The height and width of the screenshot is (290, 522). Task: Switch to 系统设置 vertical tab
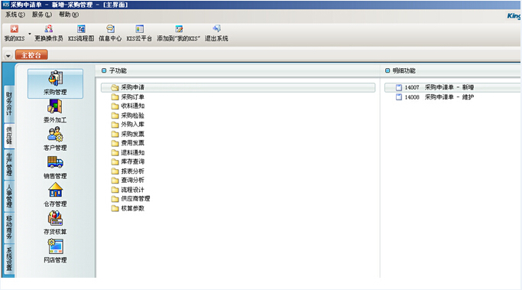(x=9, y=259)
